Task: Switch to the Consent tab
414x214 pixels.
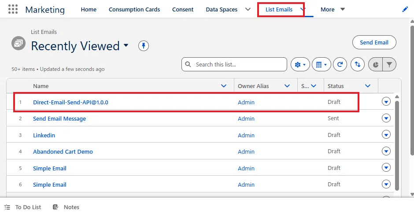Action: pos(183,10)
